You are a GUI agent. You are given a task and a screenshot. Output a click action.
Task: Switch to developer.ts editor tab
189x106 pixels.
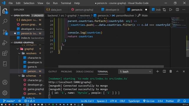pyautogui.click(x=112, y=10)
